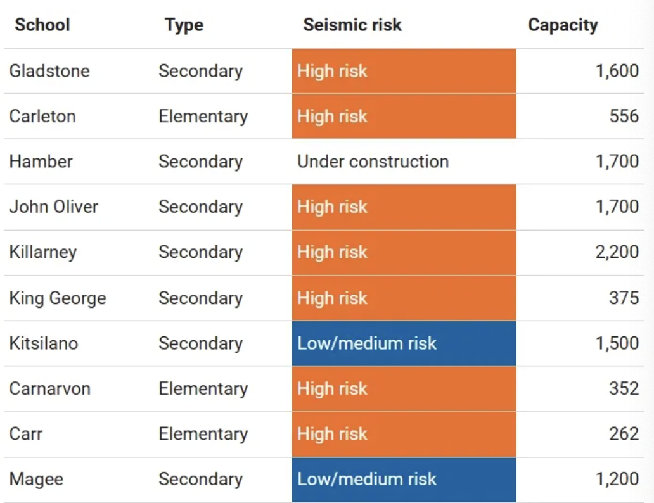Click the Gladstone school name
The height and width of the screenshot is (503, 654).
pyautogui.click(x=49, y=71)
